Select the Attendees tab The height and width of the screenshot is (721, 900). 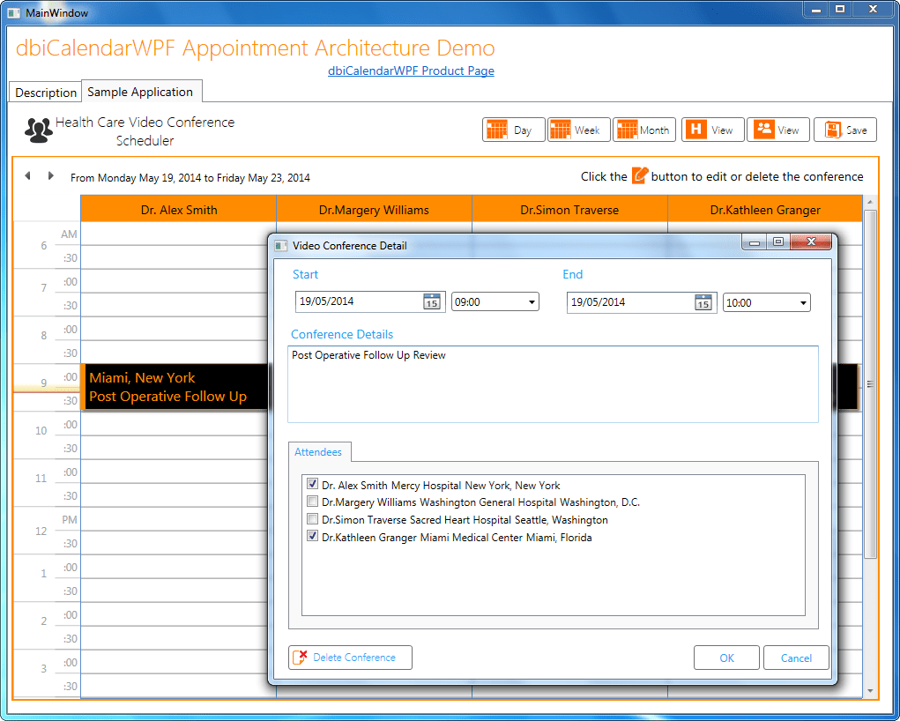coord(318,452)
